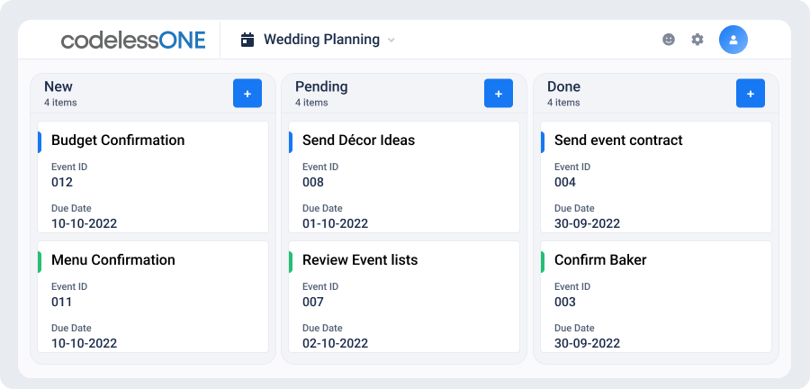The width and height of the screenshot is (810, 389).
Task: Select the Review Event lists card
Action: tap(404, 296)
